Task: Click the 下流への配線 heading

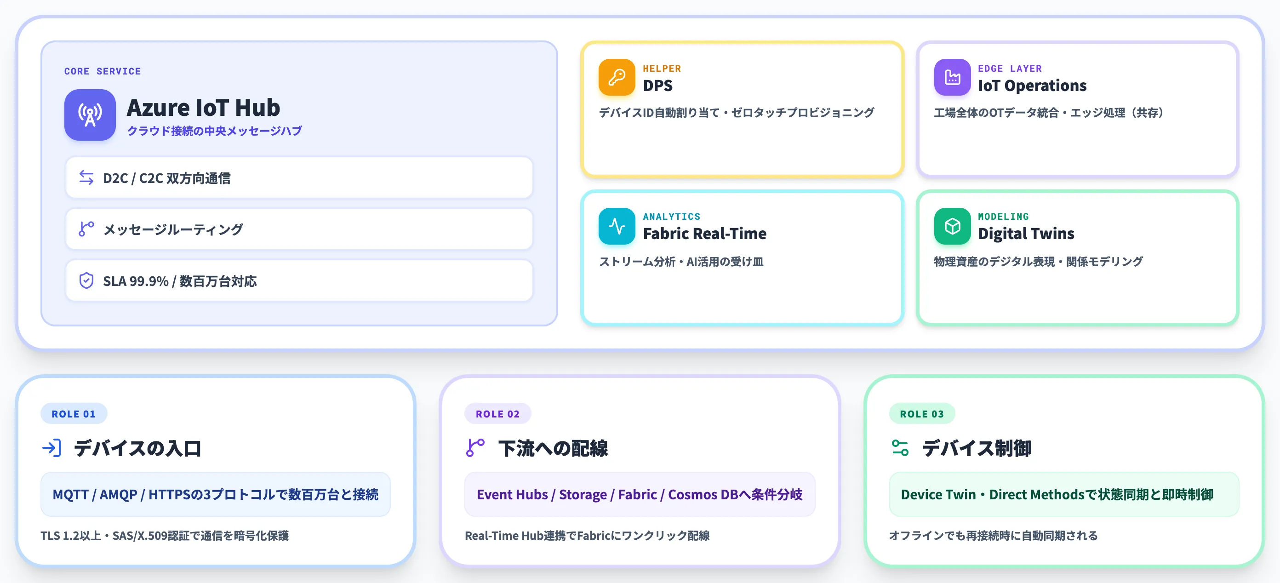Action: pos(553,448)
